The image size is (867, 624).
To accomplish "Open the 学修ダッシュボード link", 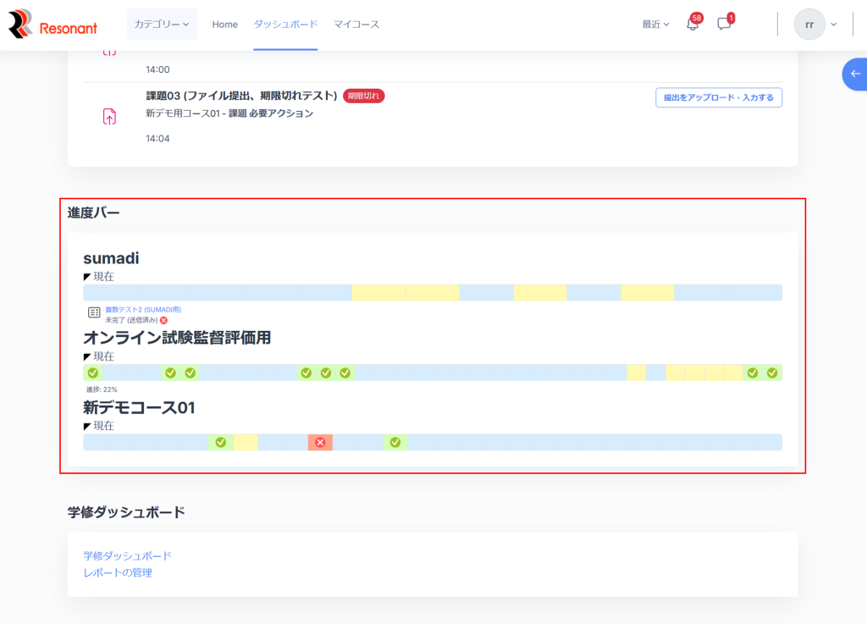I will tap(127, 555).
